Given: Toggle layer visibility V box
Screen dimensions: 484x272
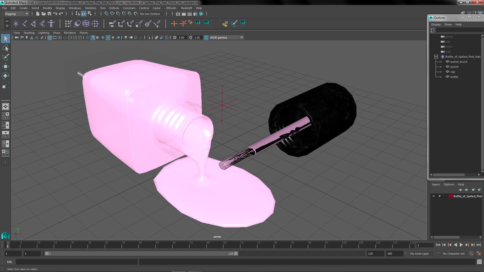Looking at the screenshot, I should 434,196.
